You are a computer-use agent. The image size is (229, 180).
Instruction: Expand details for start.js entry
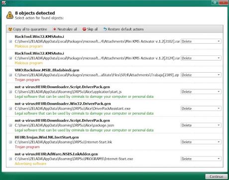(10, 92)
